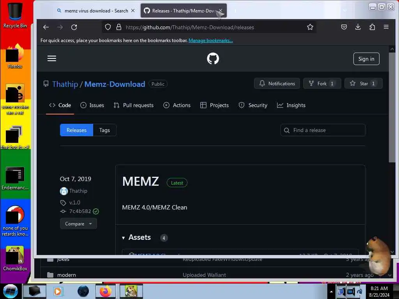The width and height of the screenshot is (399, 299).
Task: Switch to the Tags view
Action: 104,130
